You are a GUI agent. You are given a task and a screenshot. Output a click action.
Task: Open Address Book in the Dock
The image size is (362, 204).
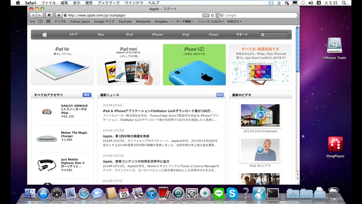111,193
